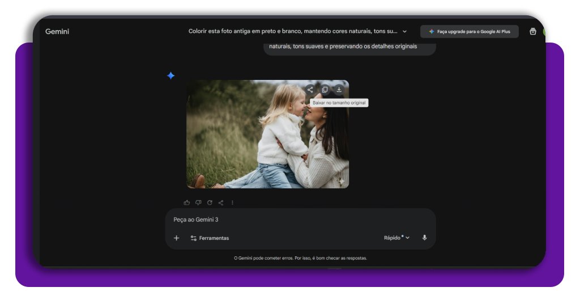This screenshot has width=580, height=304.
Task: Expand the Rápido model selector dropdown
Action: 396,238
